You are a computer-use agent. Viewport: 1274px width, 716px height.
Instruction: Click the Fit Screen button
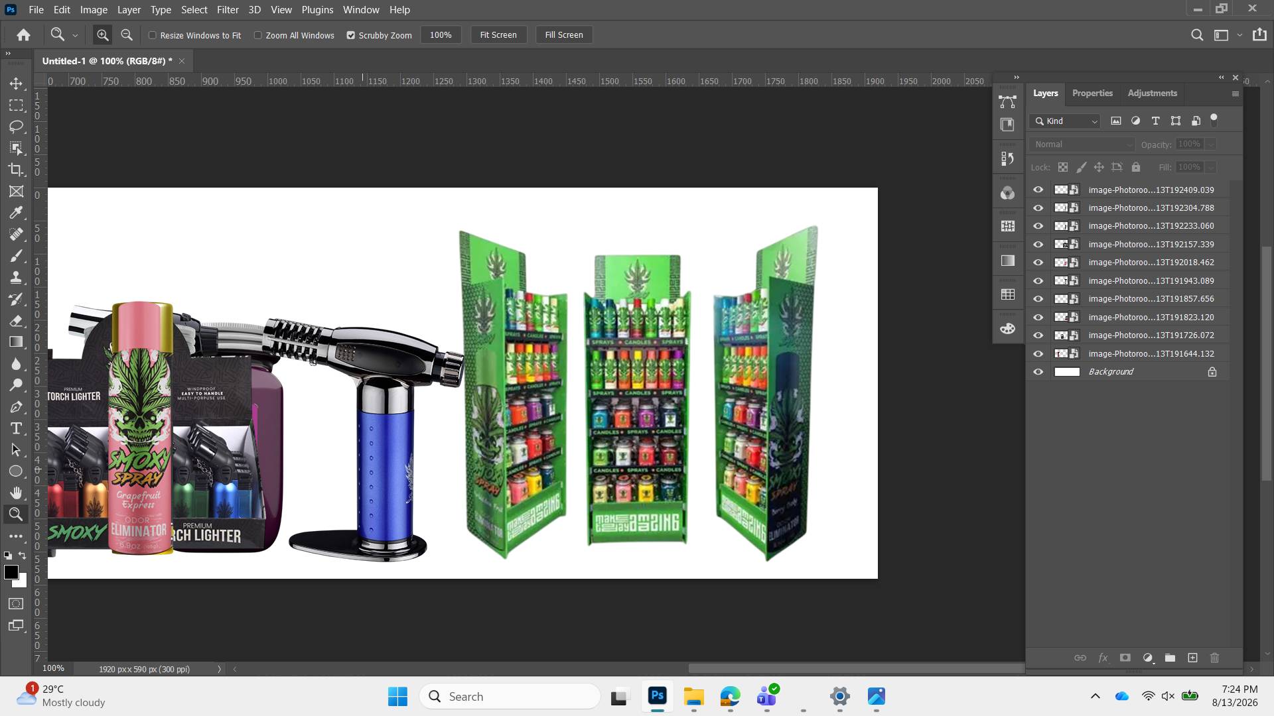click(498, 35)
